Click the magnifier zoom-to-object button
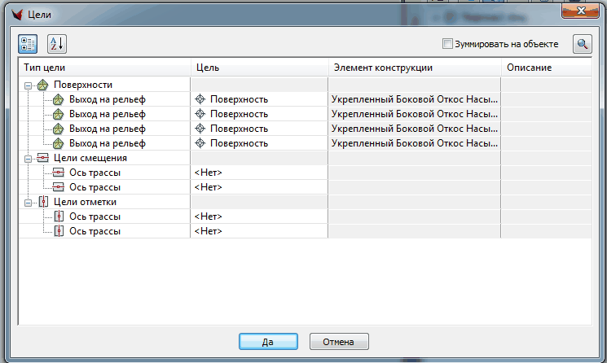 582,44
